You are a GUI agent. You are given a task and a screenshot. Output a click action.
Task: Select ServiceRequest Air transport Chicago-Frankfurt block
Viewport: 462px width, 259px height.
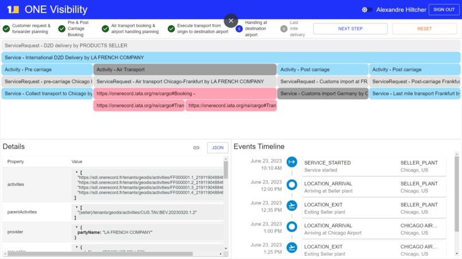tap(185, 81)
